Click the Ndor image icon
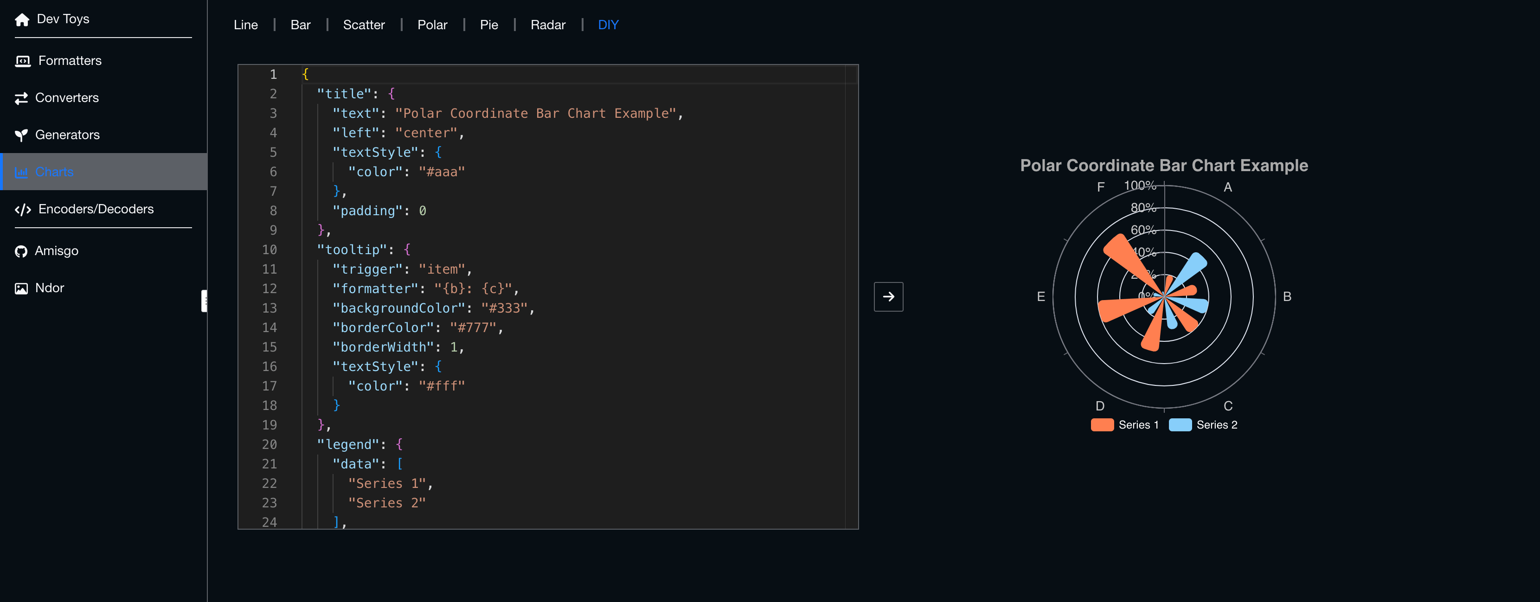Screen dimensions: 1540x602 [21, 288]
